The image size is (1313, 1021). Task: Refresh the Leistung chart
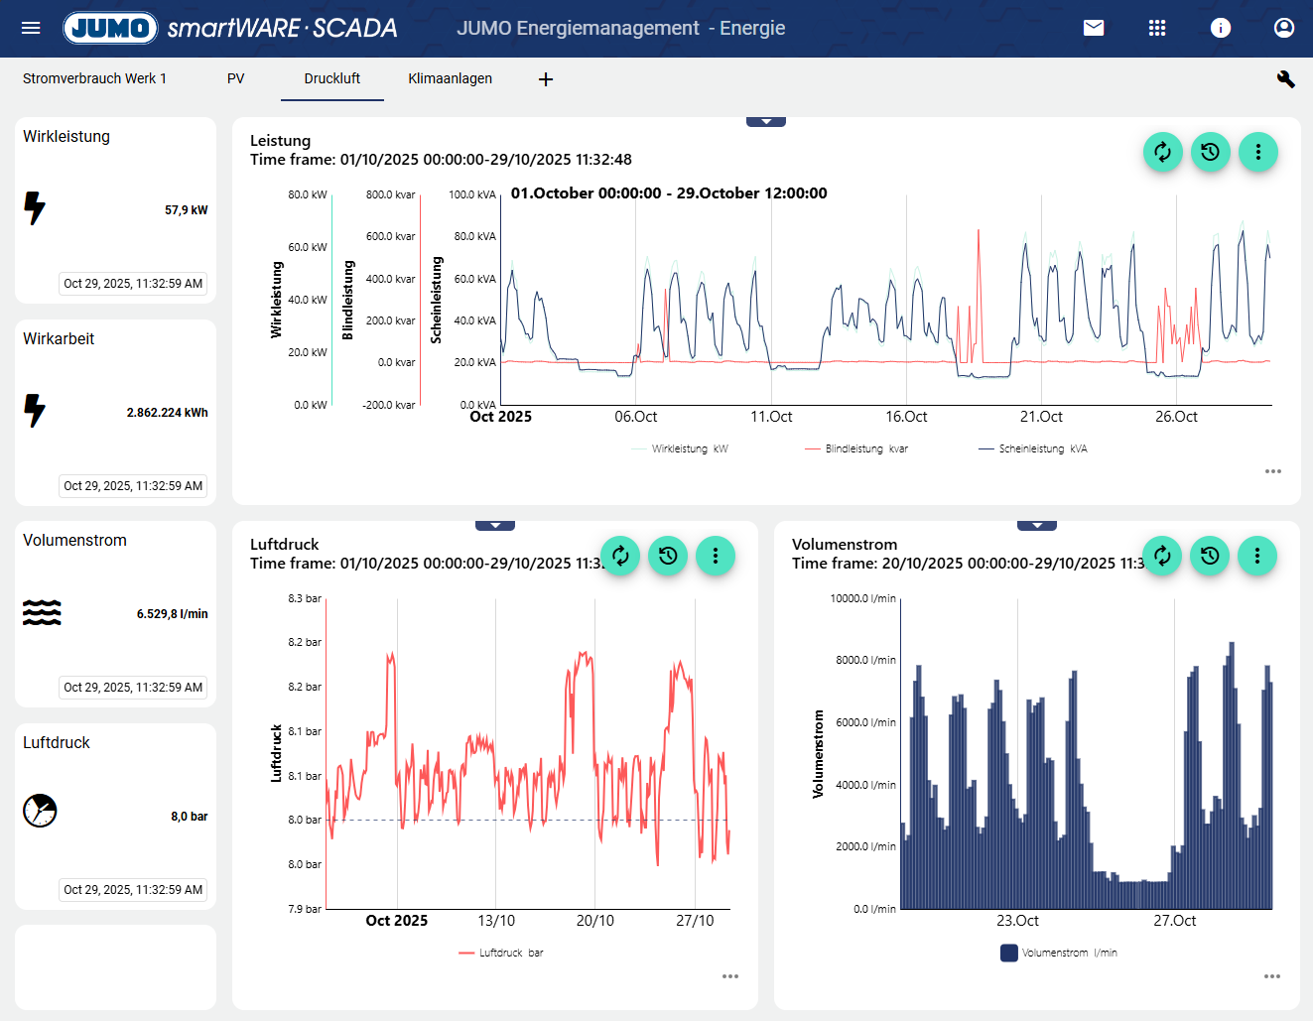click(1163, 152)
